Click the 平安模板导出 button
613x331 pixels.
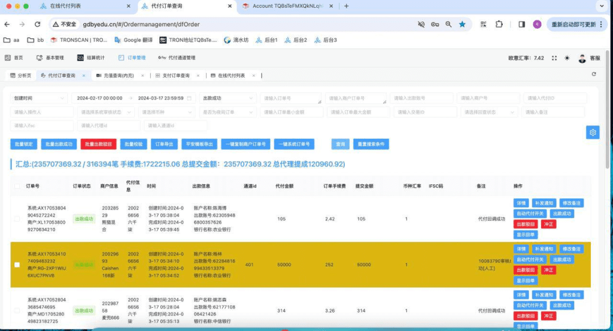point(199,144)
